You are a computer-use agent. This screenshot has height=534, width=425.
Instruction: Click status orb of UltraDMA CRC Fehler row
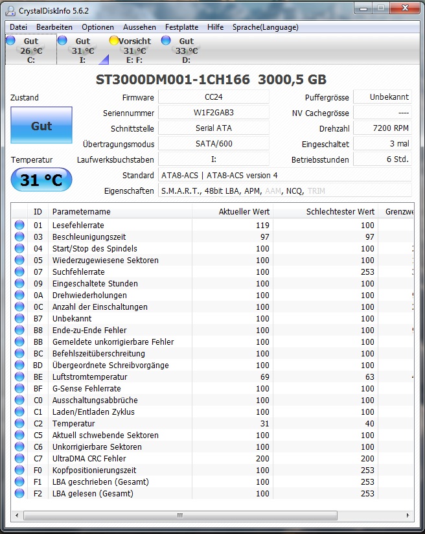(19, 458)
